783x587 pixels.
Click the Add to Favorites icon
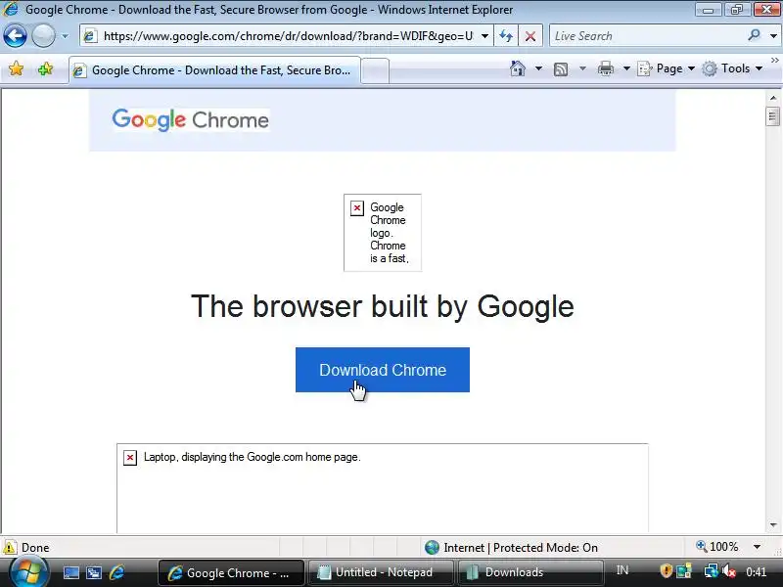click(x=45, y=68)
